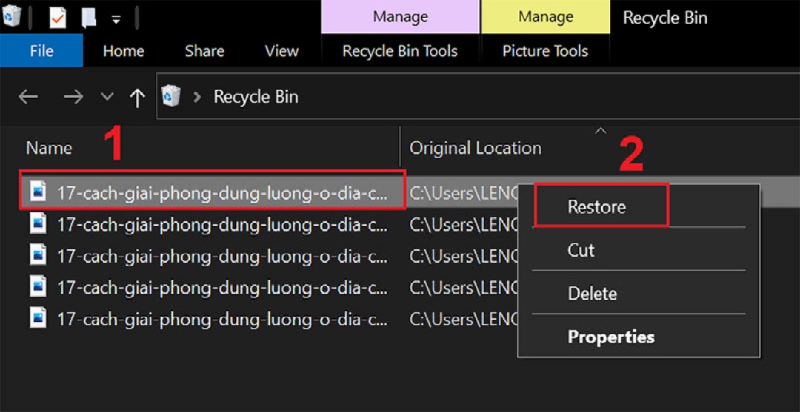Viewport: 800px width, 412px height.
Task: Click the image icon of the third file
Action: (x=39, y=254)
